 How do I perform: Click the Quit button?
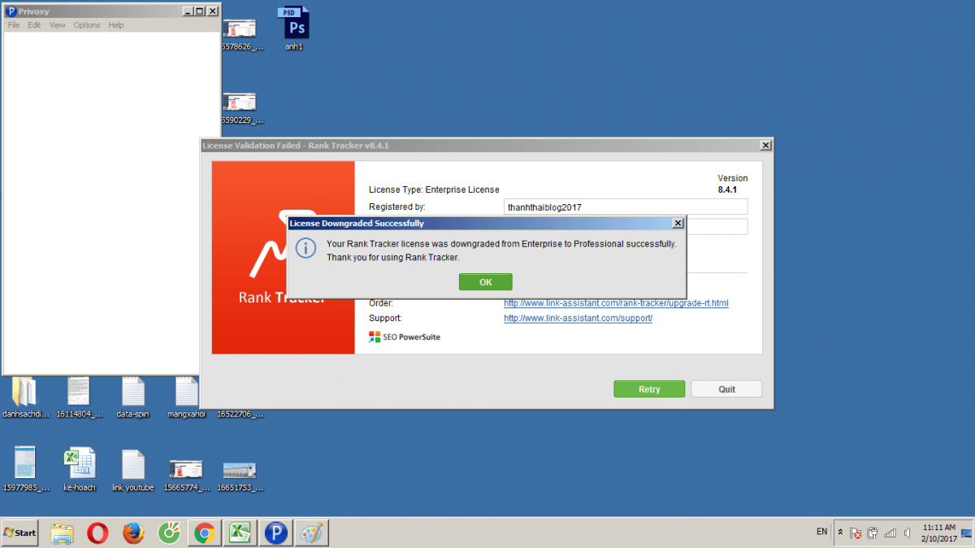coord(726,389)
